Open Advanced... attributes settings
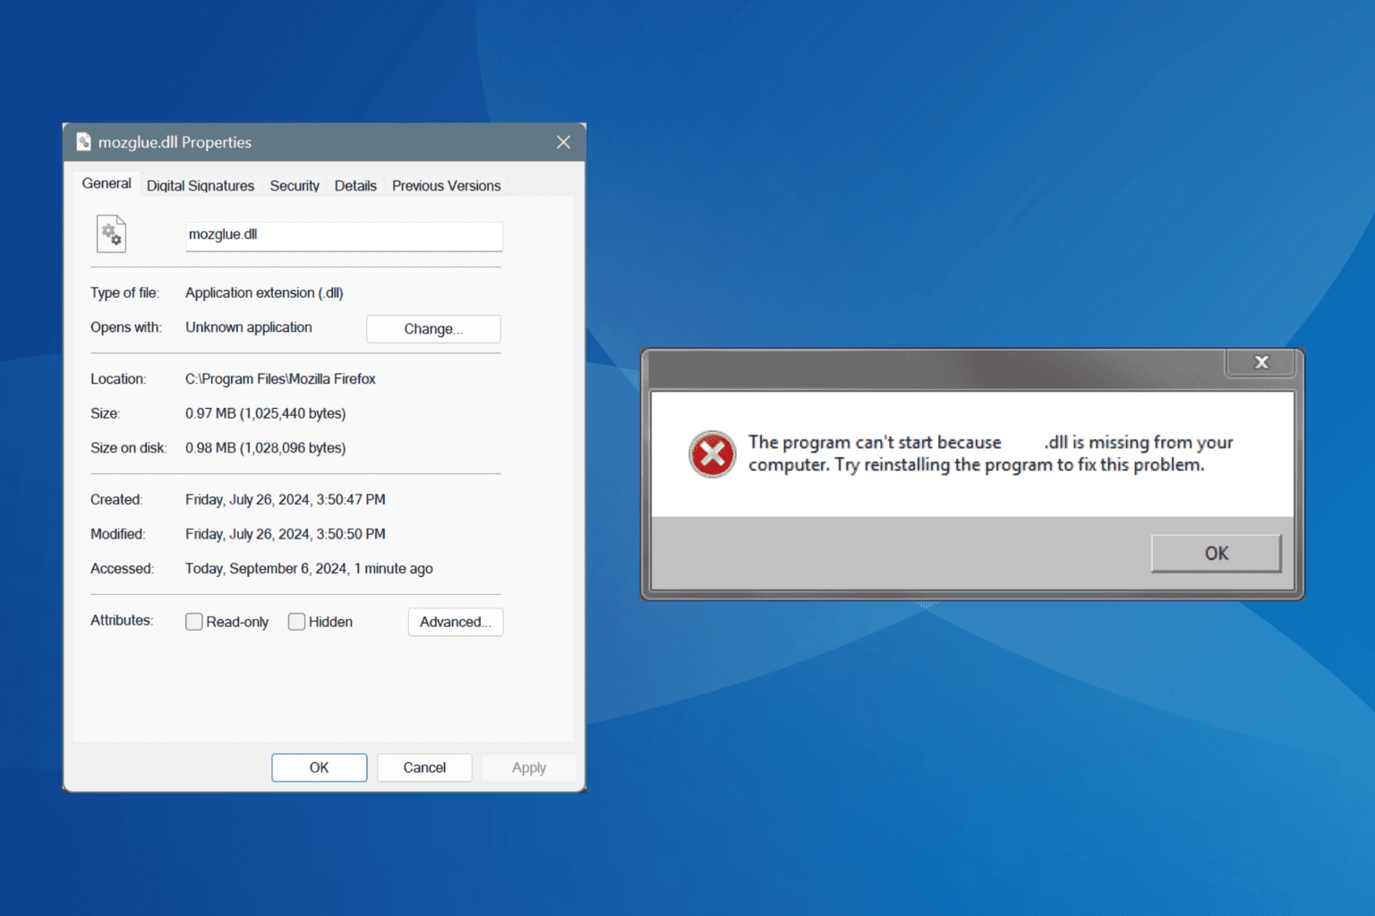The height and width of the screenshot is (916, 1375). [456, 623]
